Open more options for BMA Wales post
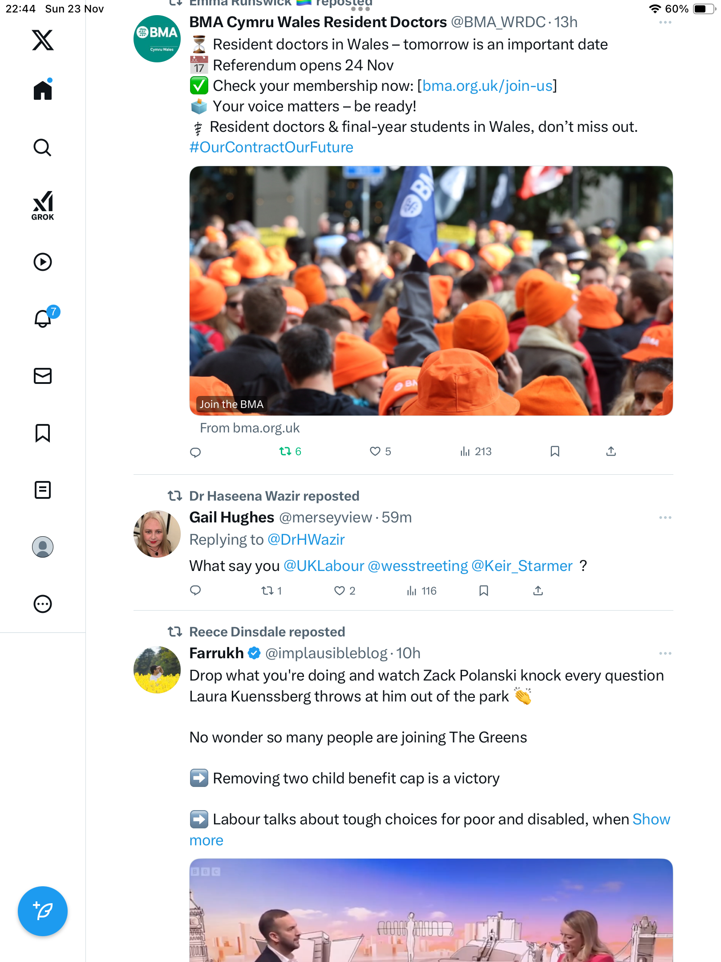 click(665, 22)
